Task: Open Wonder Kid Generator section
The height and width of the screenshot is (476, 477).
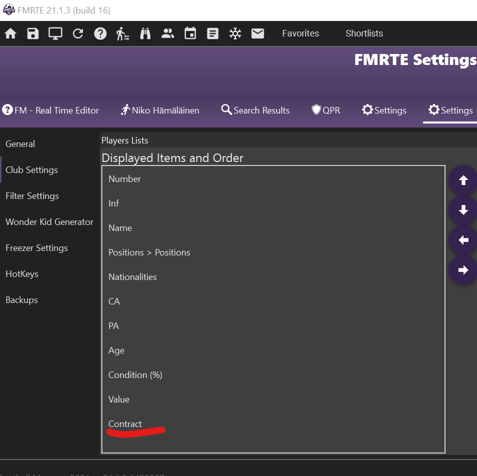Action: (x=50, y=221)
